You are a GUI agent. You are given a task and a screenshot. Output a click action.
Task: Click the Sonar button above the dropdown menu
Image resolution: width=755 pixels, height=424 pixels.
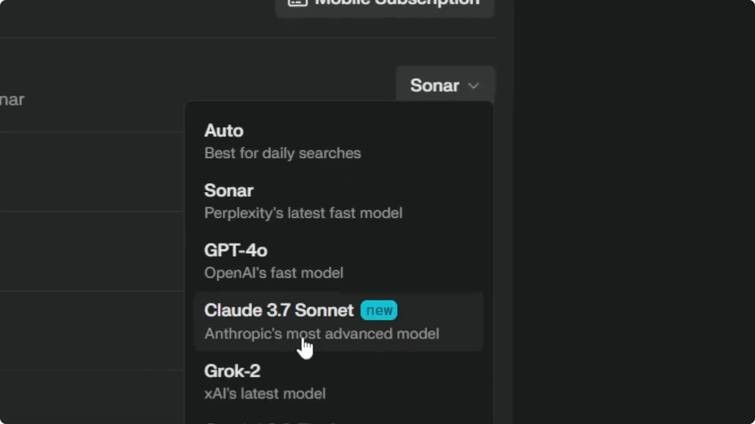435,86
